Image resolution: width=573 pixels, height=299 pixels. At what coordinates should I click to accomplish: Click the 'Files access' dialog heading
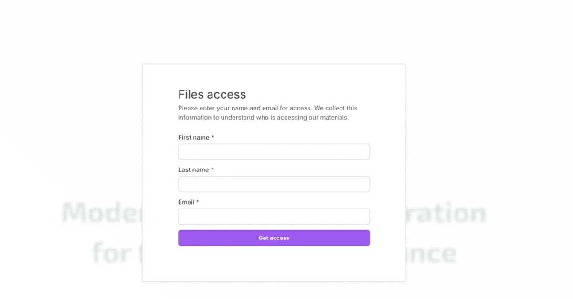[212, 94]
